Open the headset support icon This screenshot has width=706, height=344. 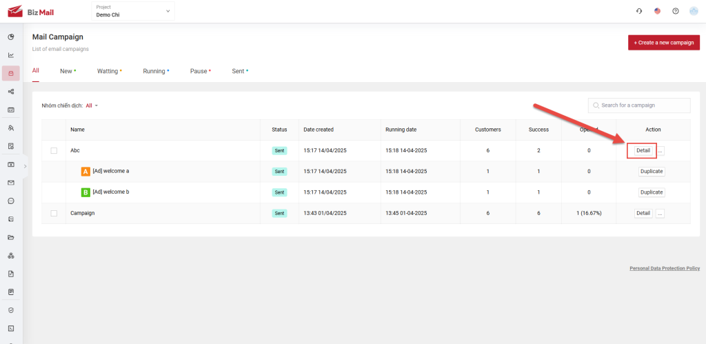639,11
